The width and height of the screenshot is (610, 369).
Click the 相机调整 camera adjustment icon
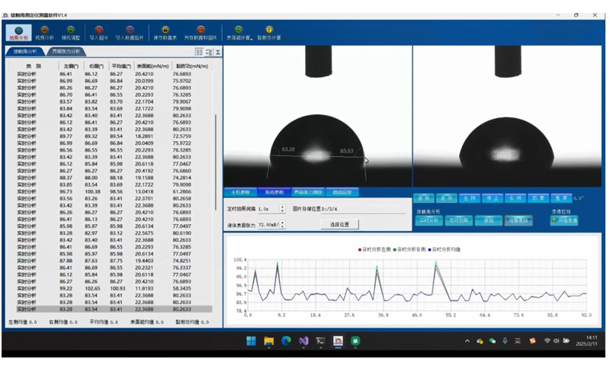click(70, 32)
